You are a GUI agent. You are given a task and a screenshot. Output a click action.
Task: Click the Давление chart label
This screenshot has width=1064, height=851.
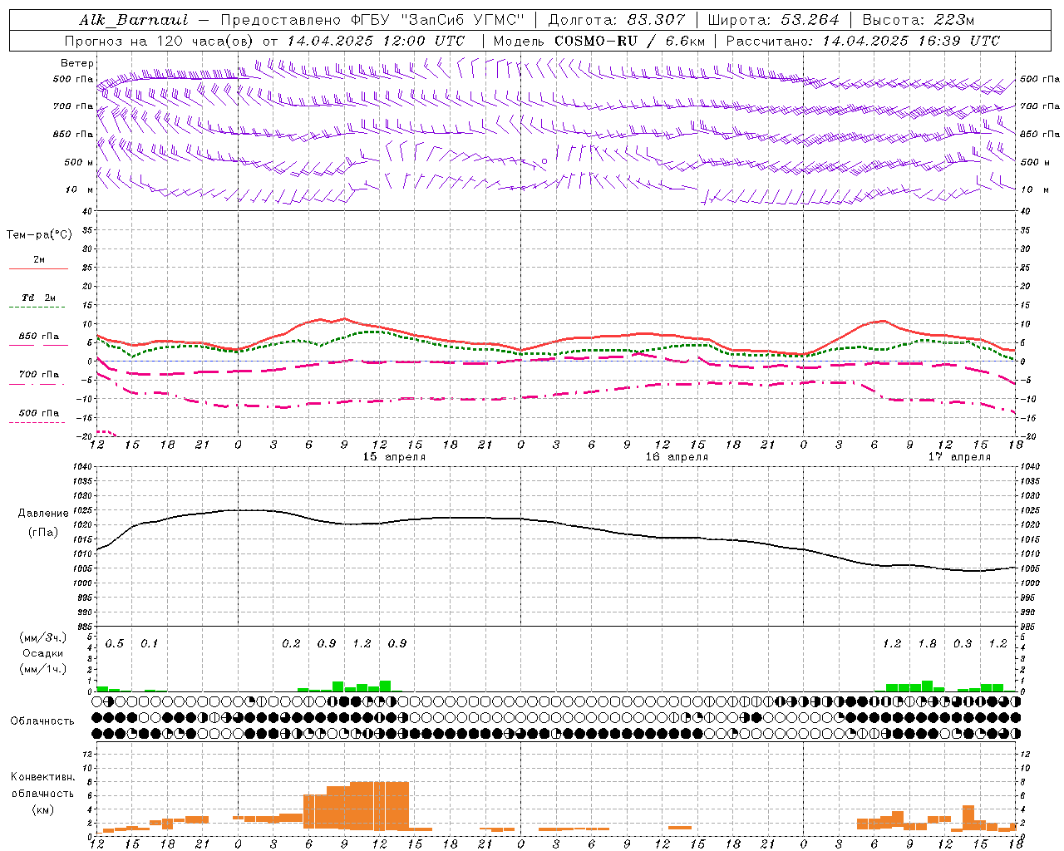pyautogui.click(x=43, y=514)
